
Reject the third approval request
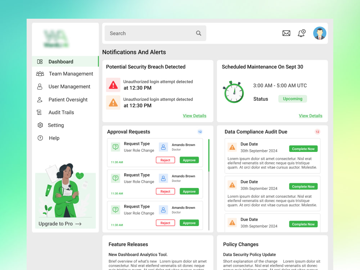pyautogui.click(x=165, y=223)
